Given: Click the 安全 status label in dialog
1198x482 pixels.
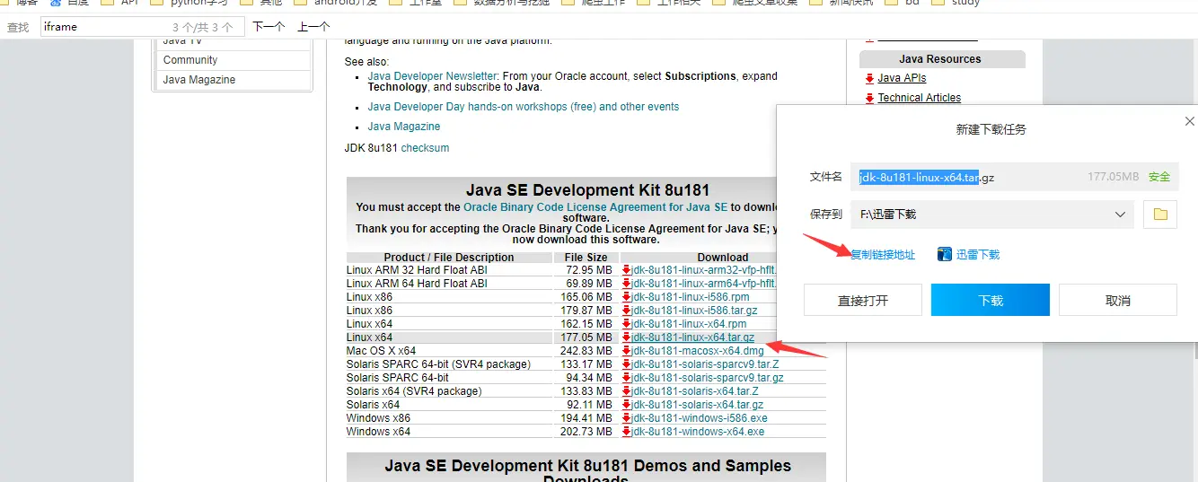Looking at the screenshot, I should click(1159, 177).
